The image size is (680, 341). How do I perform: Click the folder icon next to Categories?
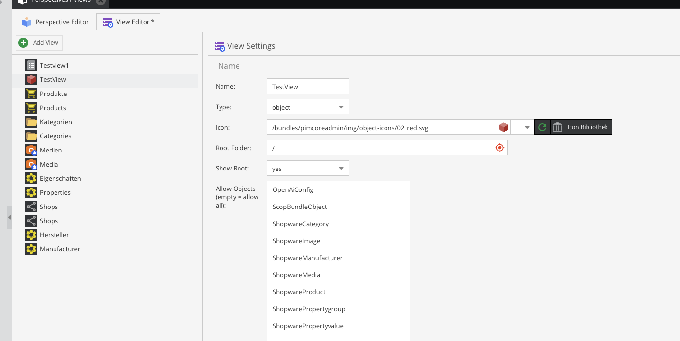coord(31,136)
